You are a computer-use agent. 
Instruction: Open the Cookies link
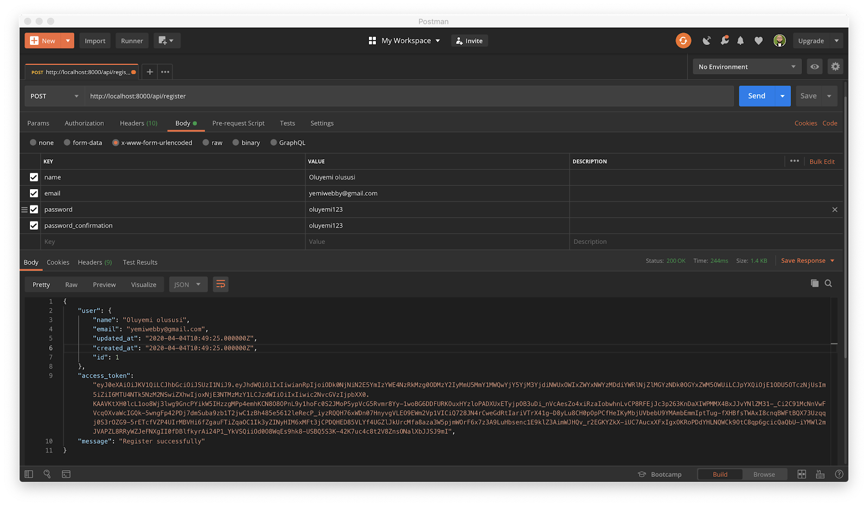[x=806, y=123]
